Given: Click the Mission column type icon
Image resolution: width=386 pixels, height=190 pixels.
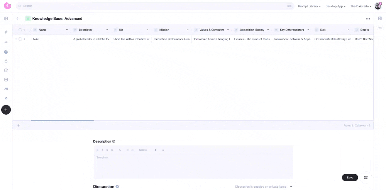Looking at the screenshot, I should pos(156,30).
